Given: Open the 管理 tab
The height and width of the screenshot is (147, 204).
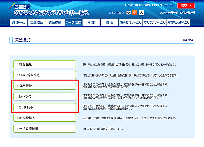Looking at the screenshot, I should [109, 22].
